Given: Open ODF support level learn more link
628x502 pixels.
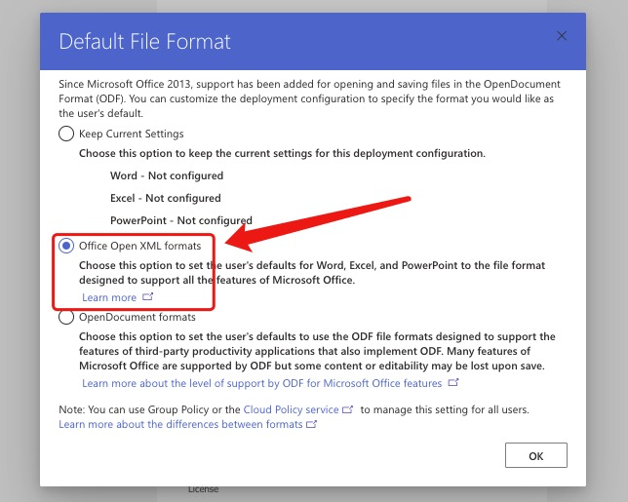Looking at the screenshot, I should [x=262, y=383].
